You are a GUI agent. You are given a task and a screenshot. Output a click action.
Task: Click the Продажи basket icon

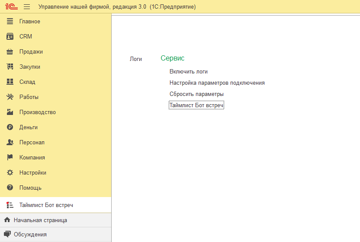click(10, 52)
